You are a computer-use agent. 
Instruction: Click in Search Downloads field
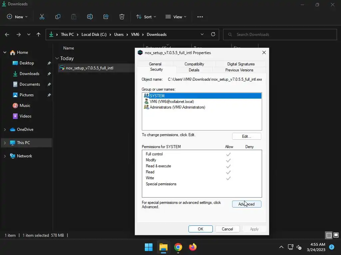pos(280,35)
